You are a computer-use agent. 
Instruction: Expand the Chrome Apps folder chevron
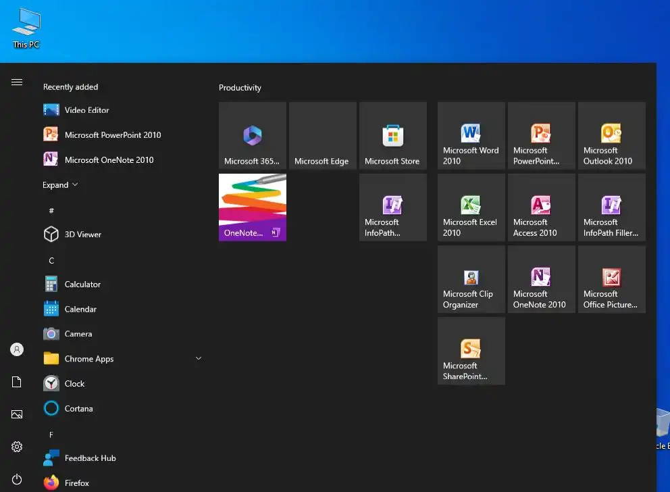click(199, 358)
